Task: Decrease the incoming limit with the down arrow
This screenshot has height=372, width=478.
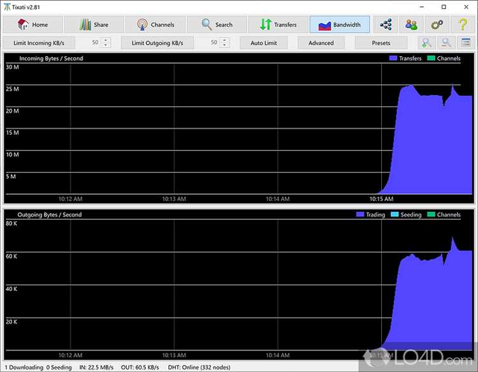Action: (106, 45)
